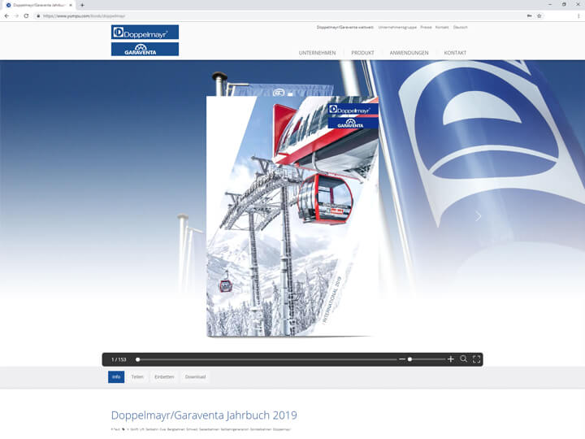The width and height of the screenshot is (585, 439).
Task: Open the Chrome three-dot menu
Action: [x=578, y=16]
